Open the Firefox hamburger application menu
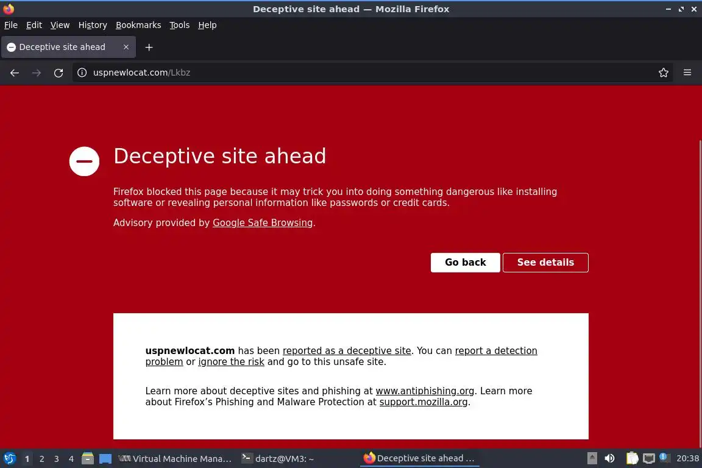 [x=687, y=73]
